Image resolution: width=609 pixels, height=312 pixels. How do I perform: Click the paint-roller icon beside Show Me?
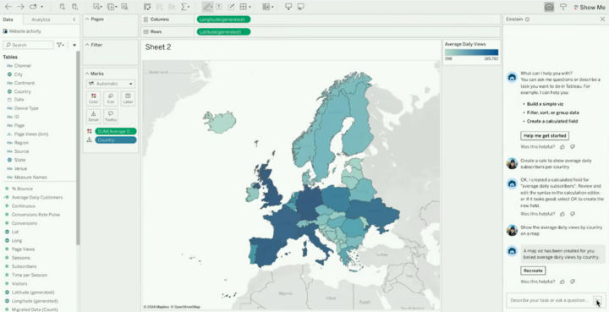(x=563, y=7)
